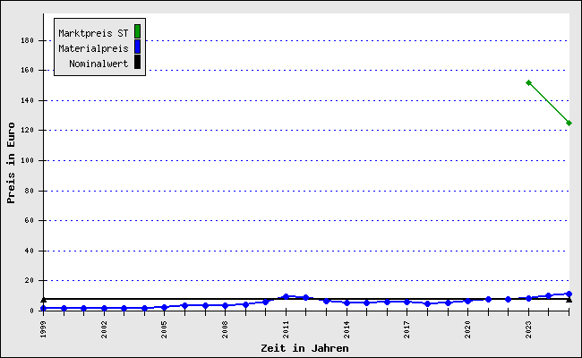582x358 pixels.
Task: Select the 'Marktpreis ST' legend label
Action: [93, 33]
